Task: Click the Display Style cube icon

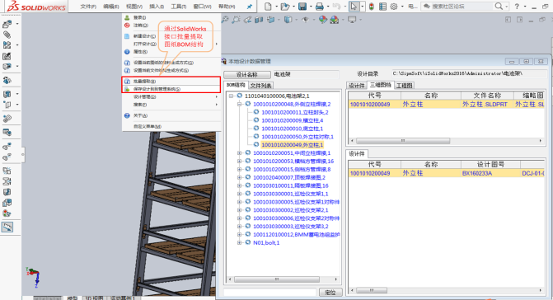Action: pyautogui.click(x=288, y=20)
